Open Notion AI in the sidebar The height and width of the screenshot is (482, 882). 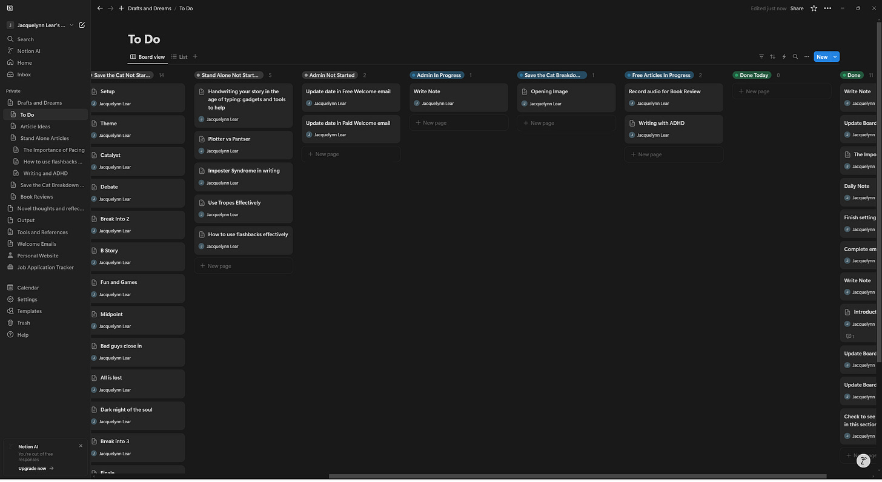tap(28, 51)
